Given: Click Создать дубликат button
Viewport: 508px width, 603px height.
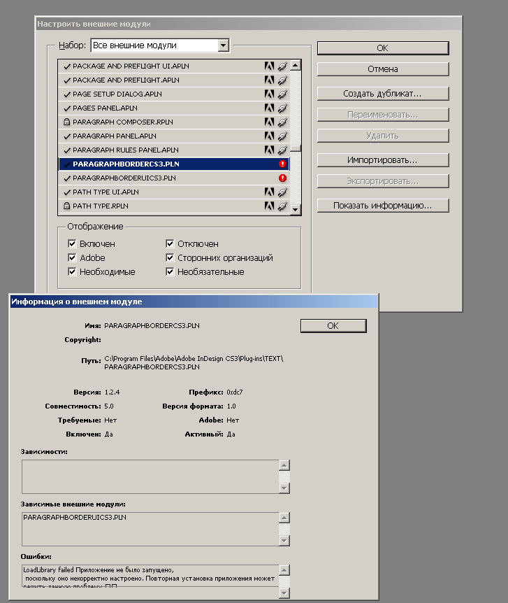Looking at the screenshot, I should 383,94.
